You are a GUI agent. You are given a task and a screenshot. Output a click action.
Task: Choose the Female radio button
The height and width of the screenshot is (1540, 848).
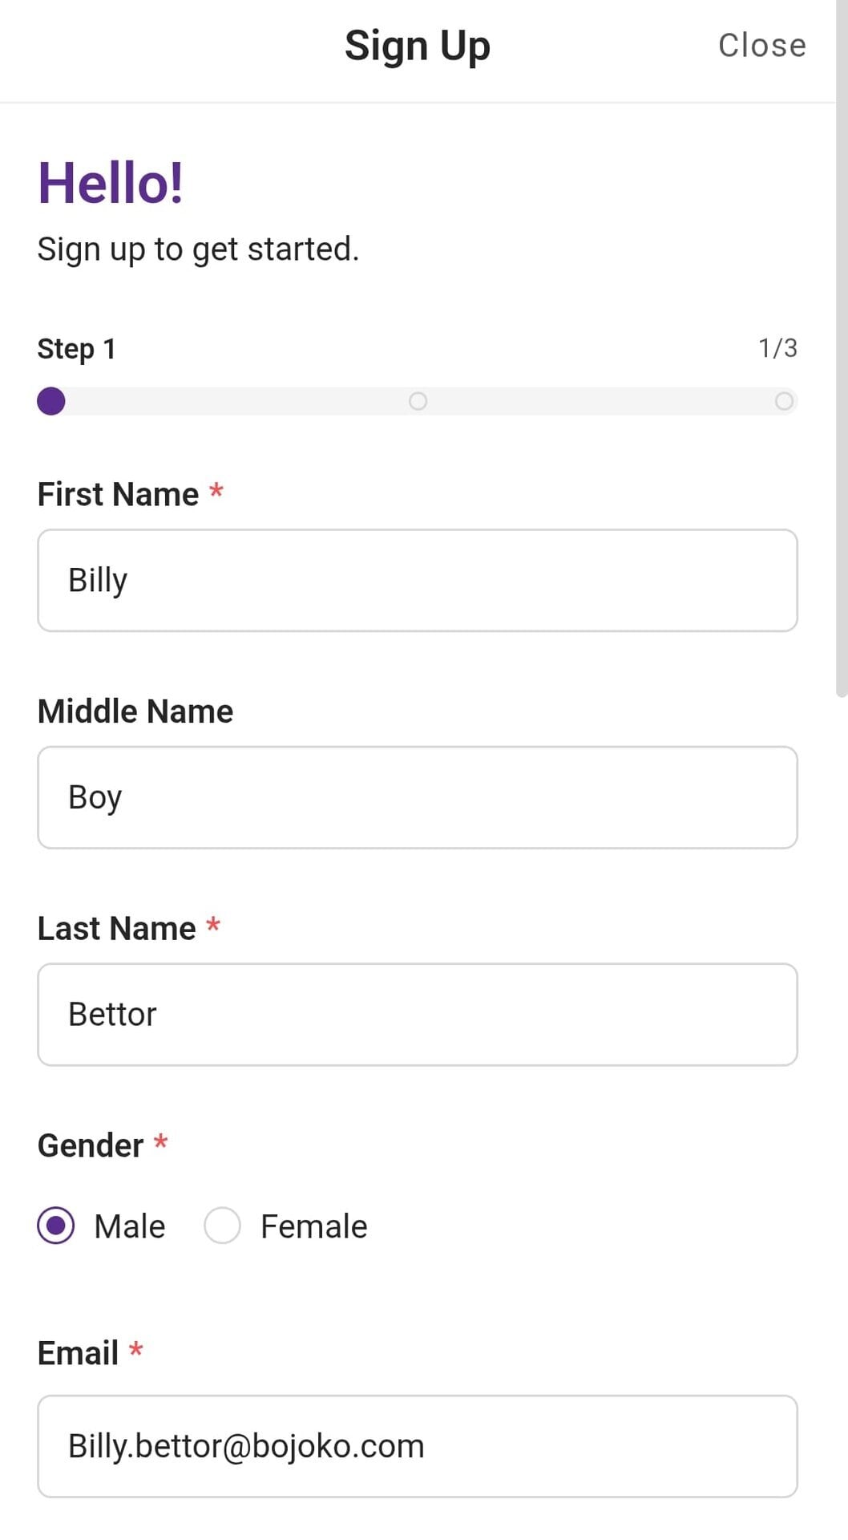222,1226
